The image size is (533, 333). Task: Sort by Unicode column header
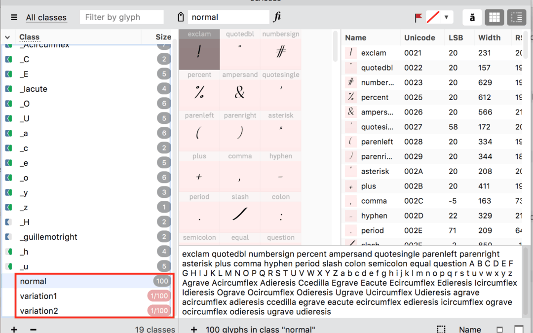click(x=419, y=37)
